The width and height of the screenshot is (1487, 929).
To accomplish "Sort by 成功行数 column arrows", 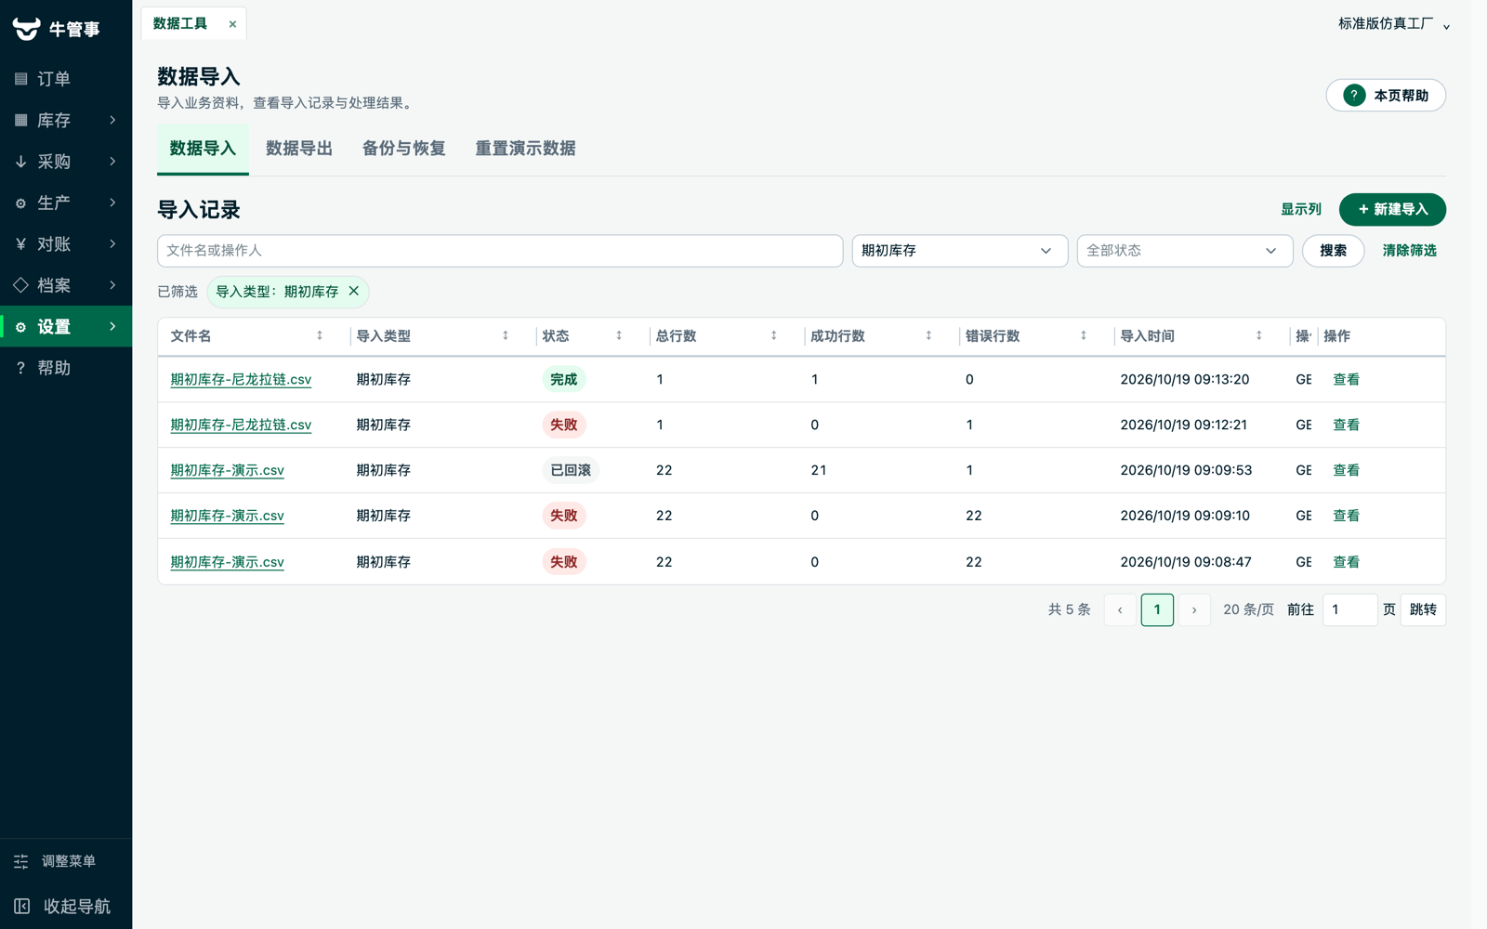I will coord(928,336).
